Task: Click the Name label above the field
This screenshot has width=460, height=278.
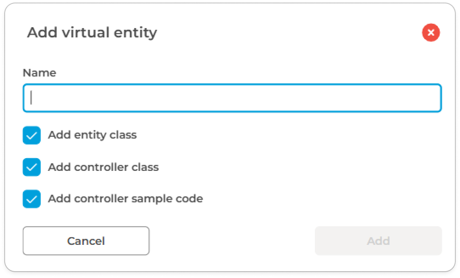Action: click(x=39, y=73)
